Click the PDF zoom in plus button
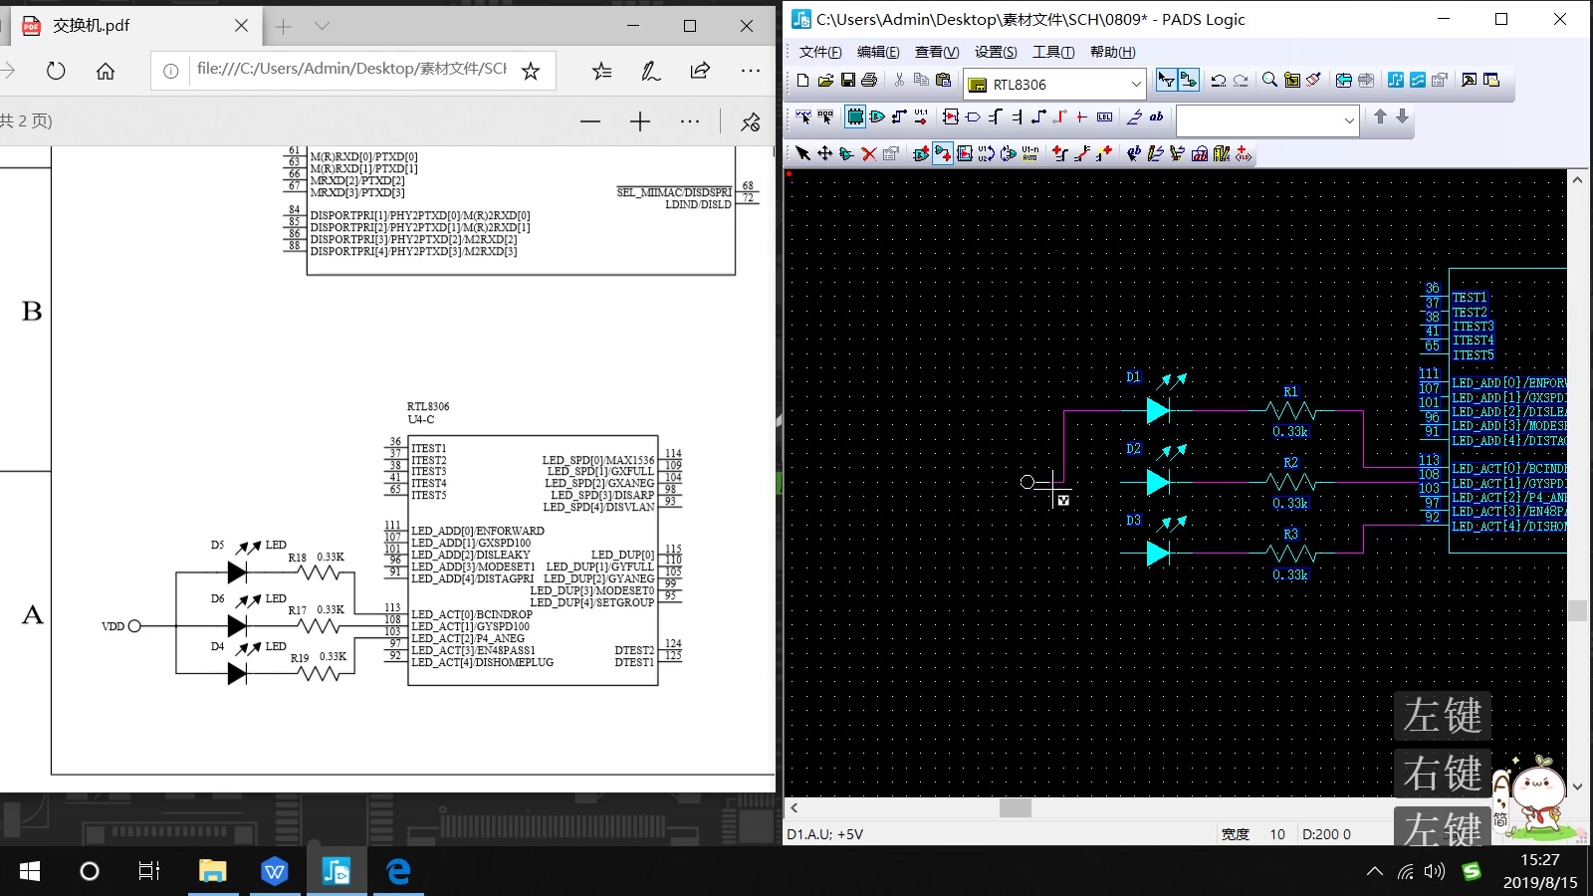The width and height of the screenshot is (1593, 896). [640, 121]
